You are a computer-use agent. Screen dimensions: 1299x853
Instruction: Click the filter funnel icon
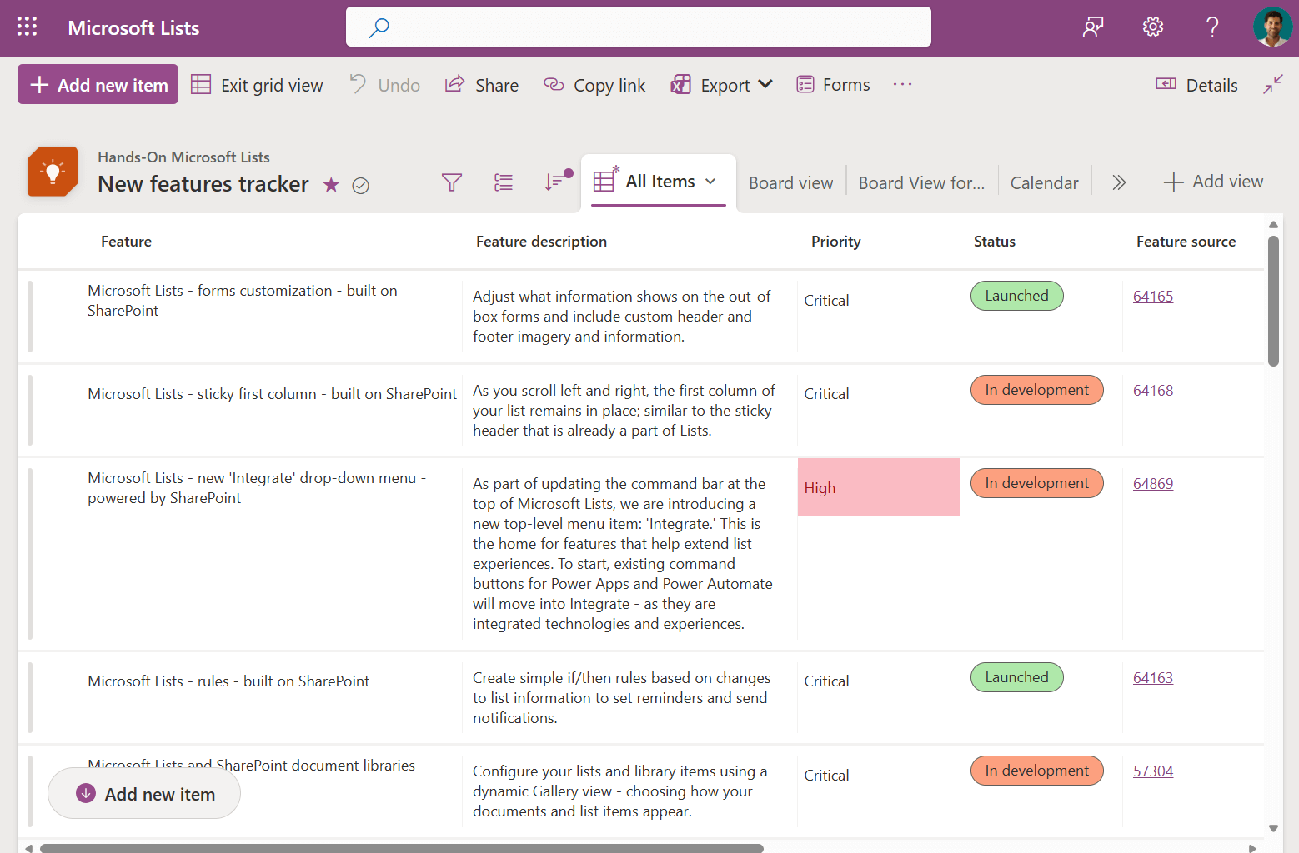click(451, 182)
